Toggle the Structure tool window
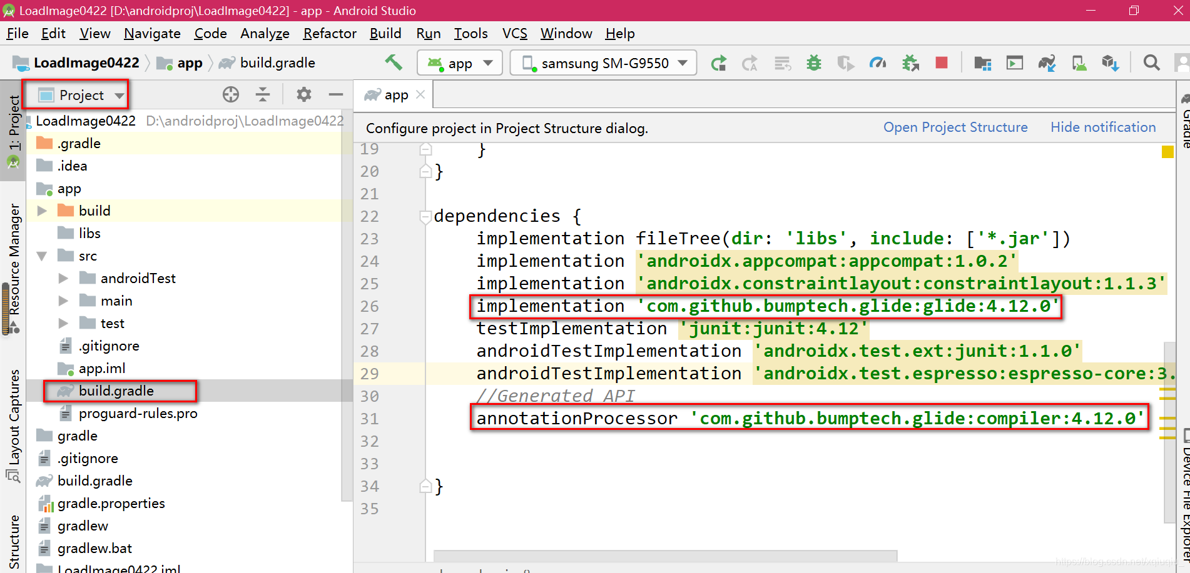 point(13,541)
